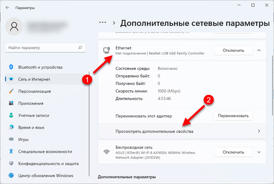
Task: Click the Персонализация paintbrush icon
Action: [x=11, y=91]
